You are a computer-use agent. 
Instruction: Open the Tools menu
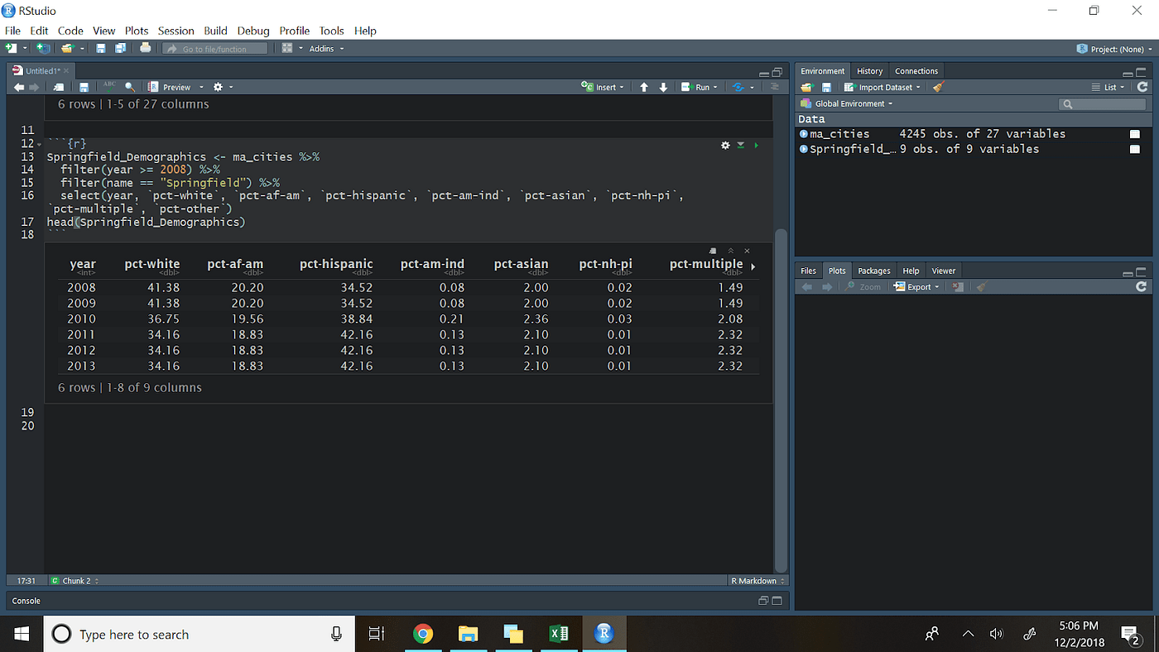331,31
